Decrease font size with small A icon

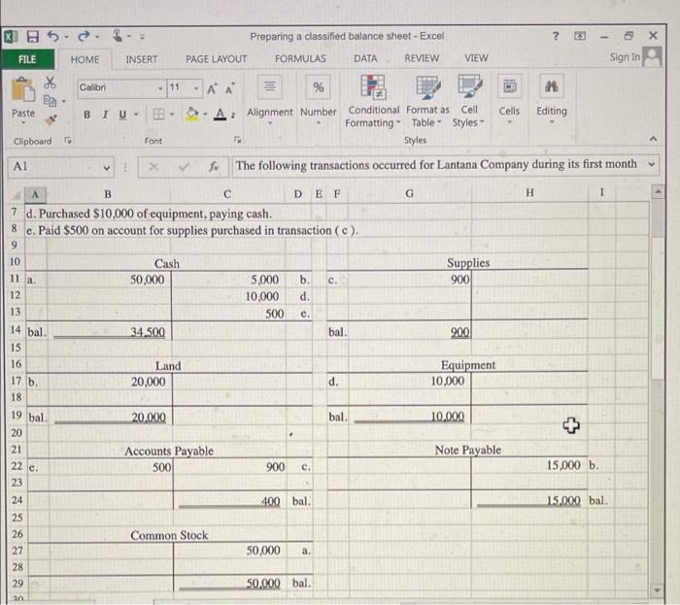pos(230,88)
